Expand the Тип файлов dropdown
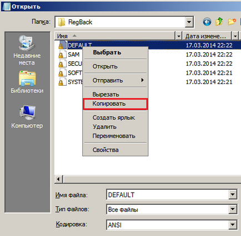Viewport: 241px width, 236px height. pyautogui.click(x=233, y=209)
